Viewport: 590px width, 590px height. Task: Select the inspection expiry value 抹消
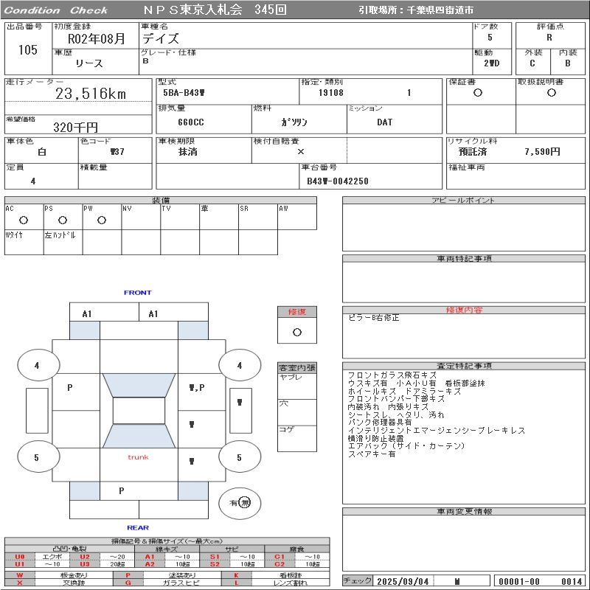[x=188, y=152]
